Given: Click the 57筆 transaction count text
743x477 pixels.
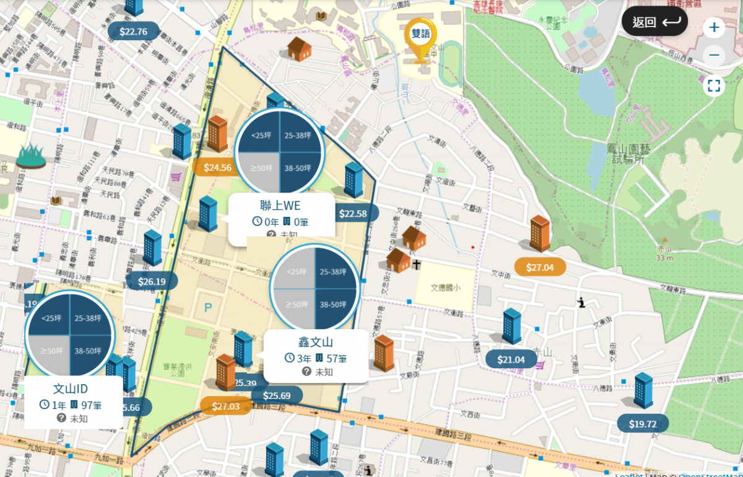Looking at the screenshot, I should 336,358.
